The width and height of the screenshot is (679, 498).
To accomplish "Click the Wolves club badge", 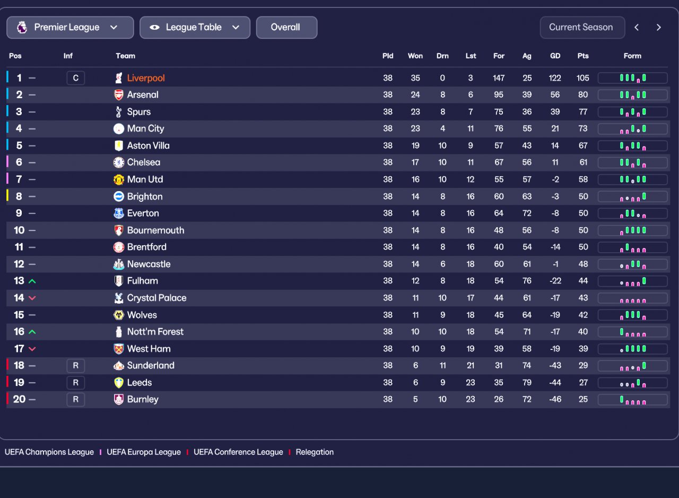I will pos(119,315).
